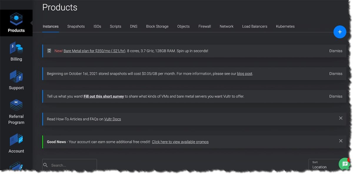
Task: Open the snapshot pricing blog post link
Action: click(x=244, y=73)
